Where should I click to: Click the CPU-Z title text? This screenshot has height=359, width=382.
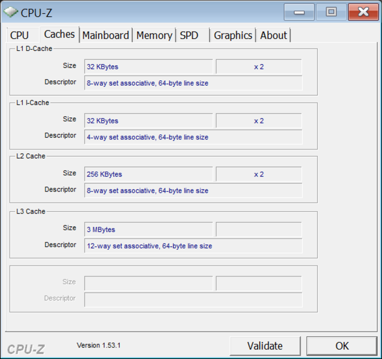coord(37,13)
